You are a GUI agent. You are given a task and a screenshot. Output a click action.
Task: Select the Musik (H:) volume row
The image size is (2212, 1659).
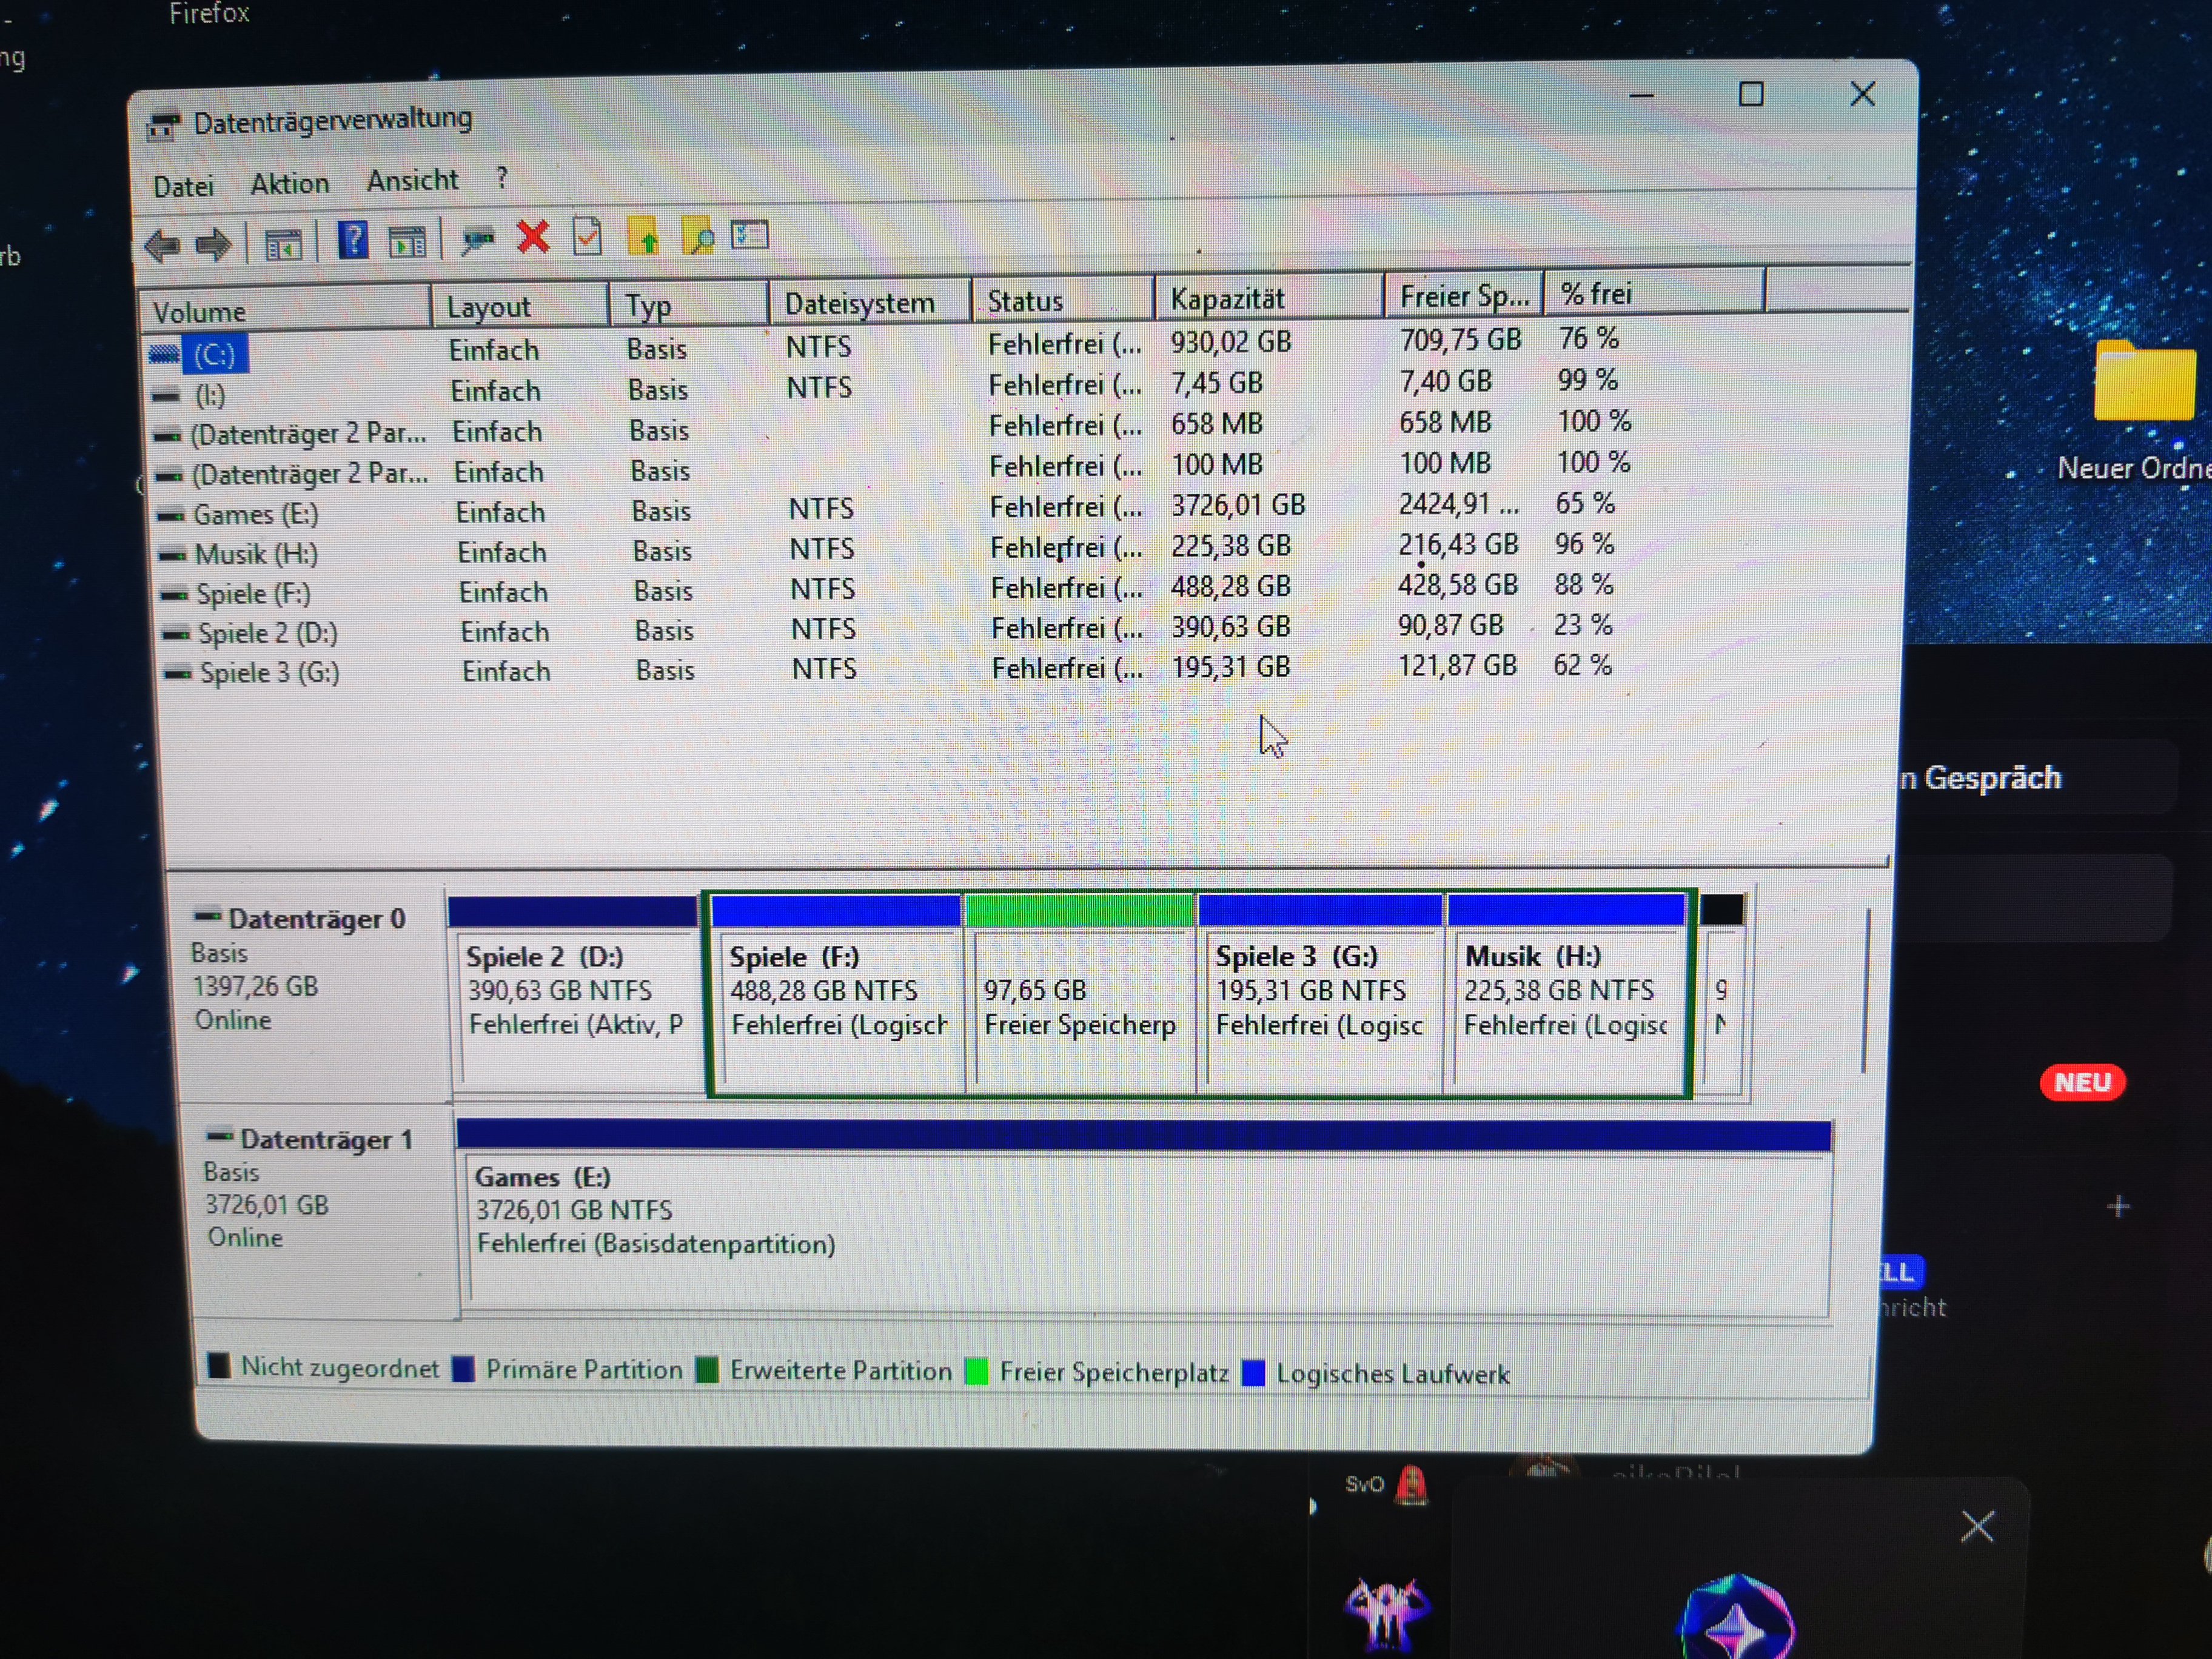256,554
